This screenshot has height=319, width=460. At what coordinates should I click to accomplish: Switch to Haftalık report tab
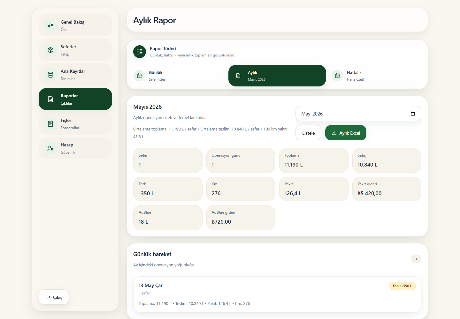point(376,76)
